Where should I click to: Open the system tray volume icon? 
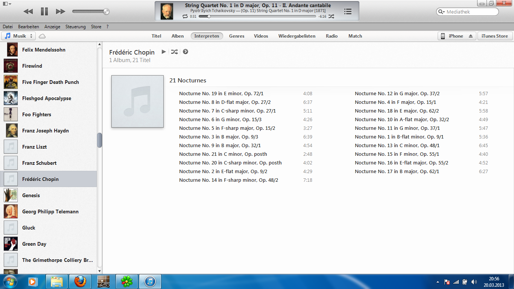[474, 281]
